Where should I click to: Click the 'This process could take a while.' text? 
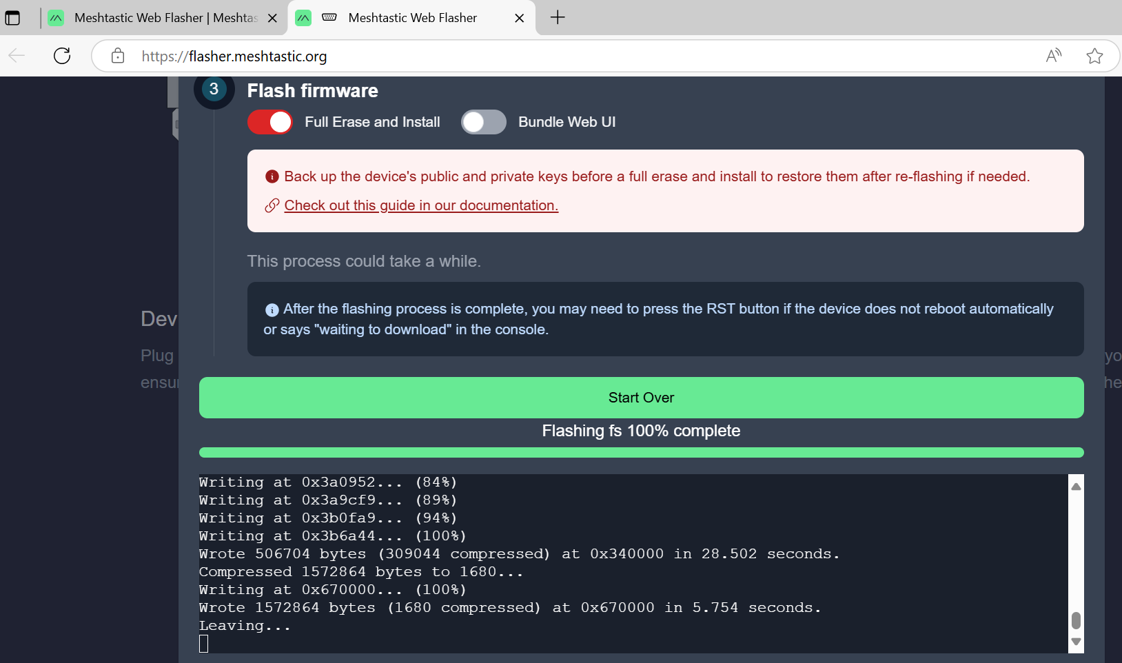click(x=364, y=261)
